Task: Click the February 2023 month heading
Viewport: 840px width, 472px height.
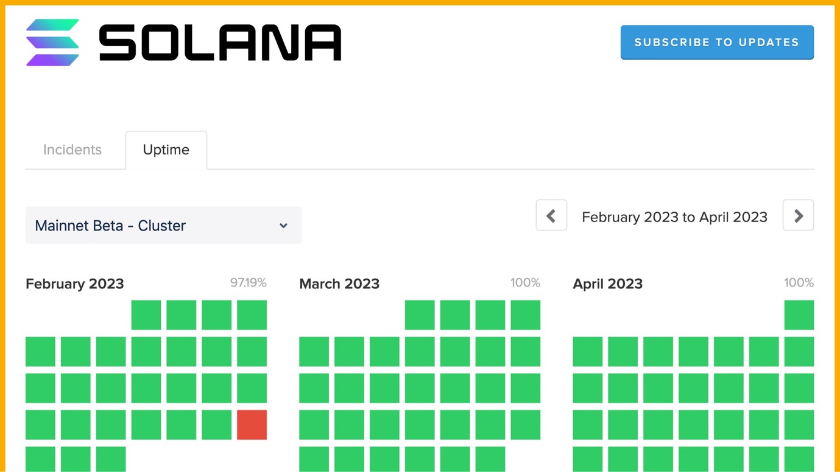Action: tap(75, 284)
